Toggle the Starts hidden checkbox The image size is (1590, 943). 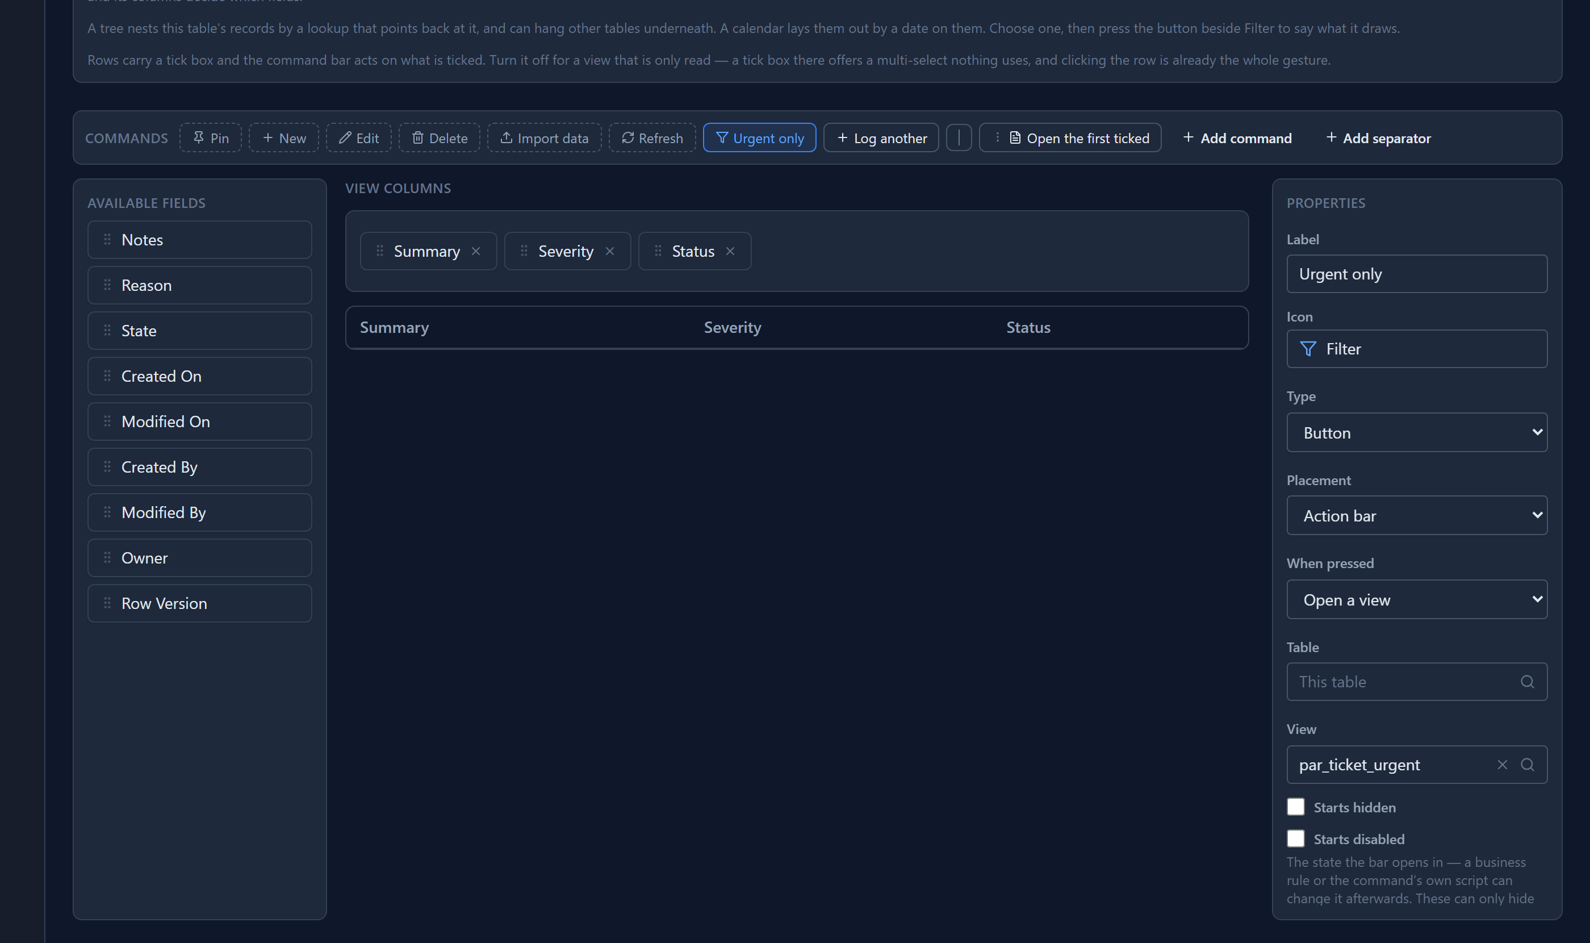(x=1295, y=807)
